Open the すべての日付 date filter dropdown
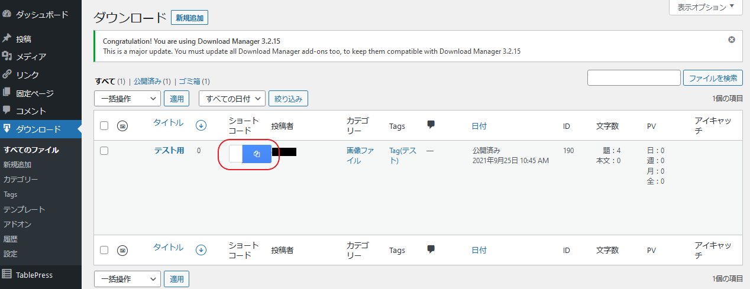Viewport: 750px width, 289px height. coord(231,99)
